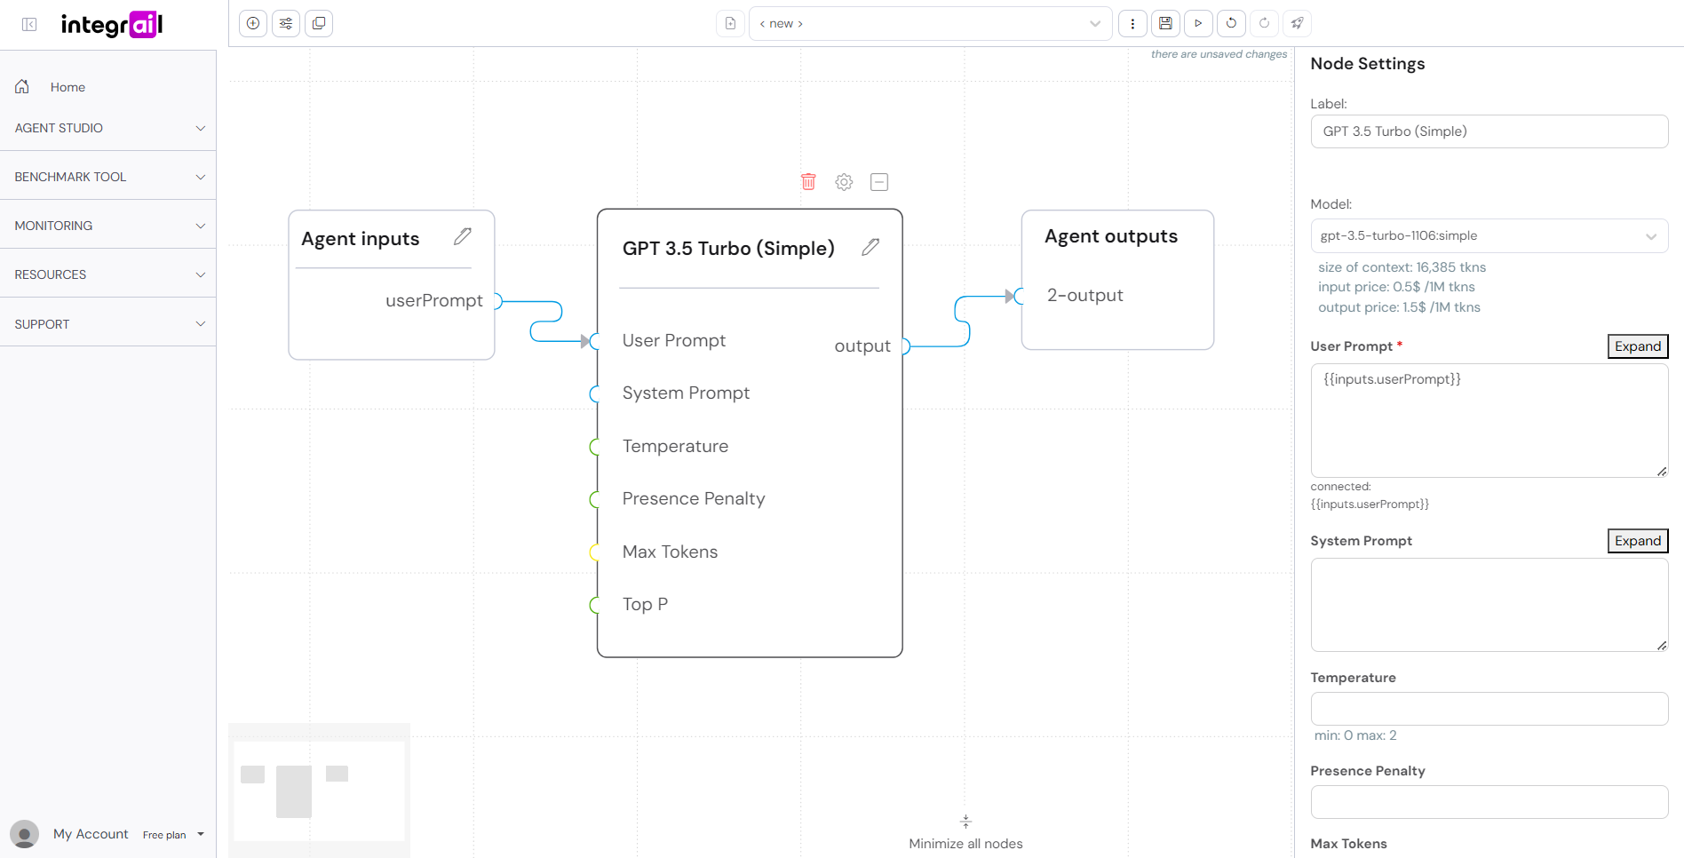Image resolution: width=1684 pixels, height=858 pixels.
Task: Click the add node plus icon
Action: [253, 24]
